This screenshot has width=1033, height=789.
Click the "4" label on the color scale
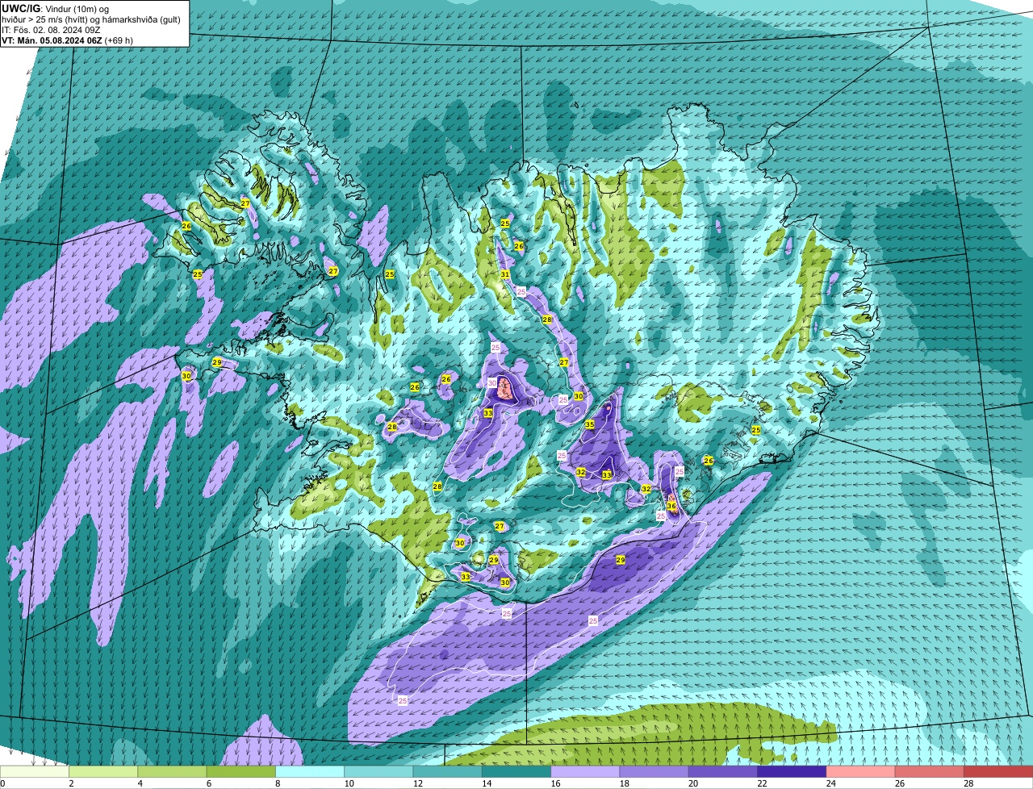tap(140, 783)
